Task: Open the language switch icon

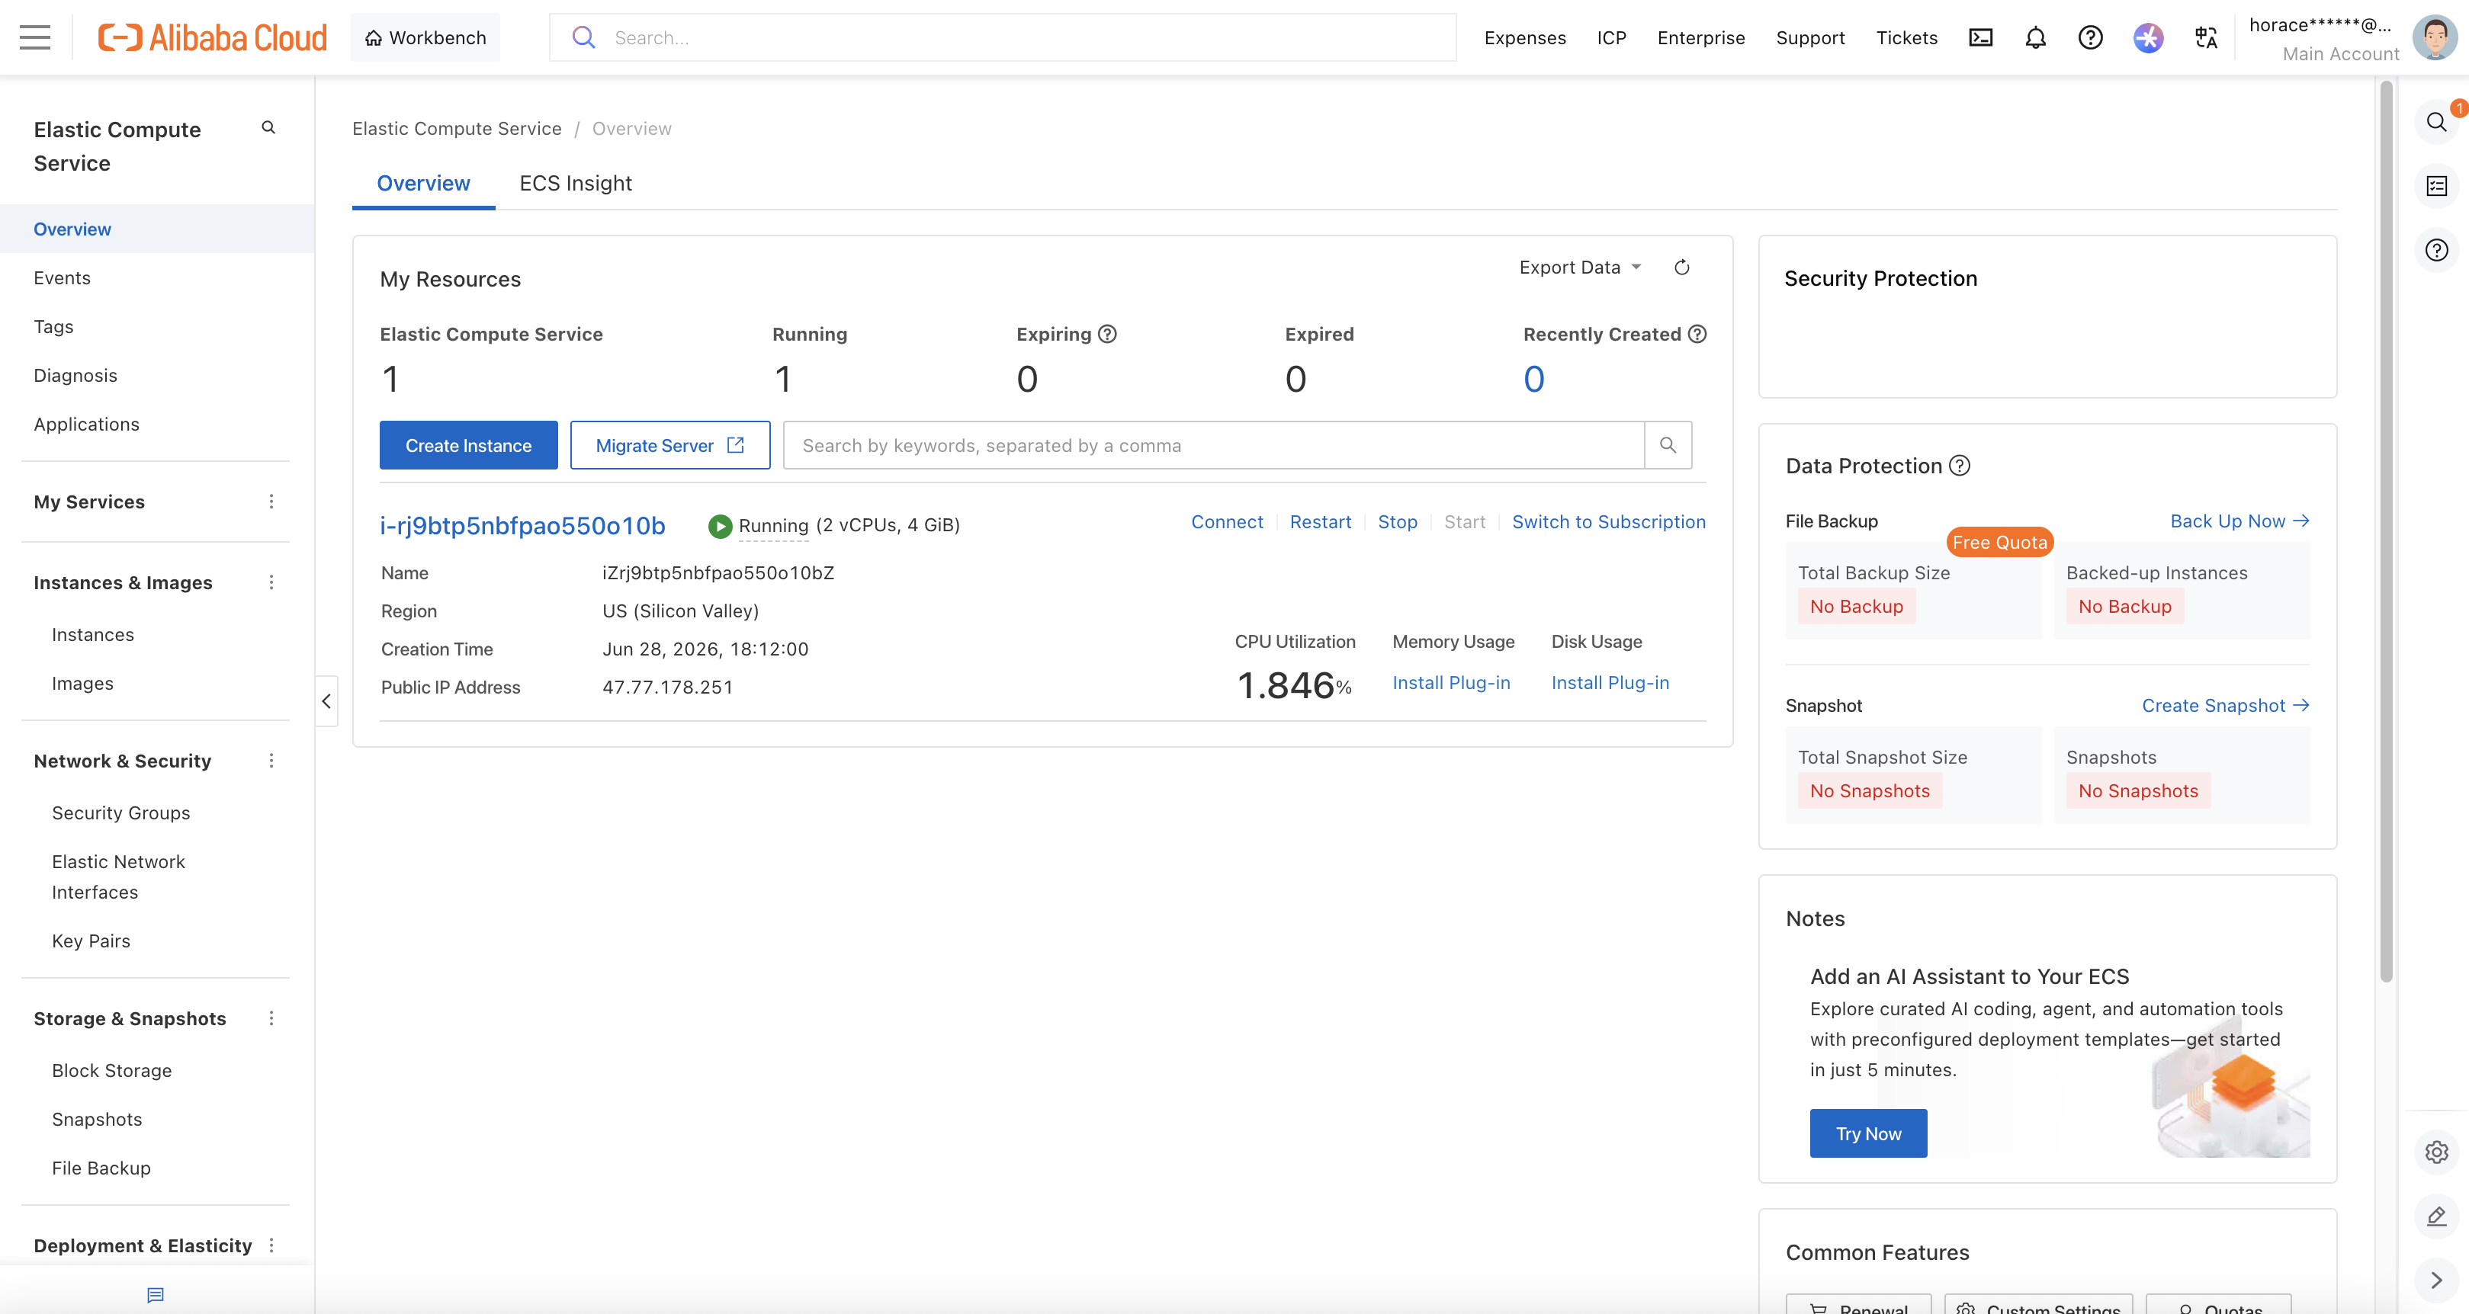Action: [2207, 37]
